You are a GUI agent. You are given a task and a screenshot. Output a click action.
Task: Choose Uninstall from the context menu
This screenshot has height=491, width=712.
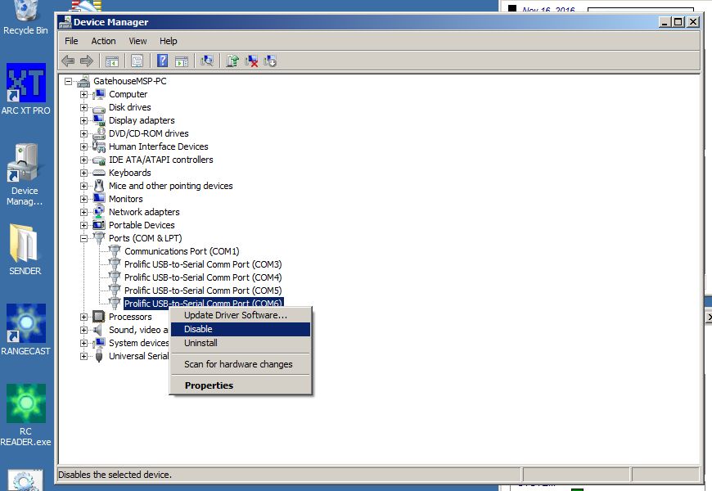point(241,344)
